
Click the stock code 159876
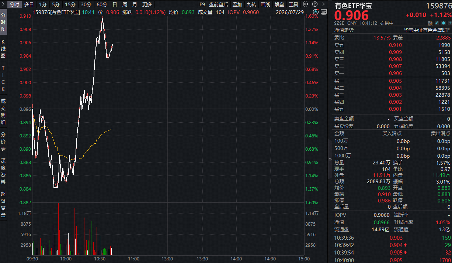[439, 6]
